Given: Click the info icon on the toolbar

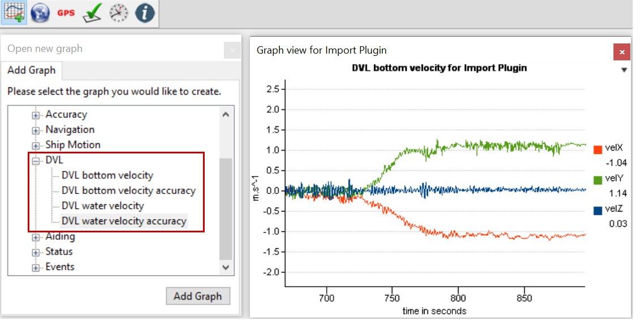Looking at the screenshot, I should pos(144,12).
